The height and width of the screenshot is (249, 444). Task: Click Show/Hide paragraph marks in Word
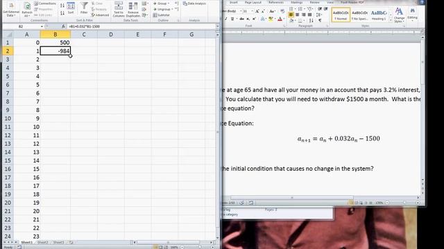tap(320, 20)
